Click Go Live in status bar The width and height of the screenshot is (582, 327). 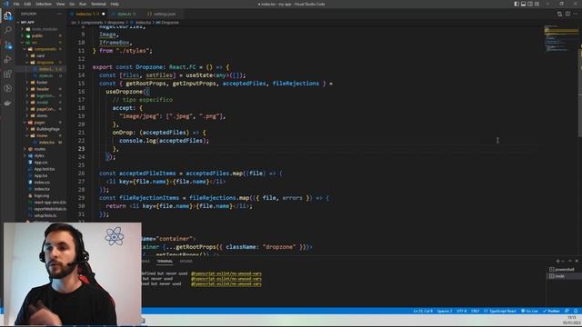coord(529,311)
